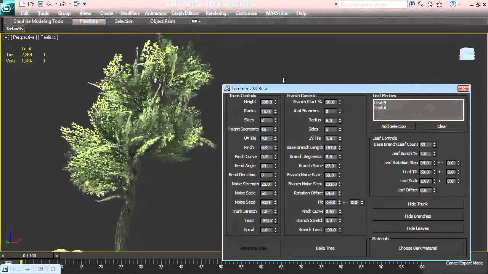This screenshot has width=488, height=274.
Task: Open the viewport [+] menu
Action: [6, 37]
